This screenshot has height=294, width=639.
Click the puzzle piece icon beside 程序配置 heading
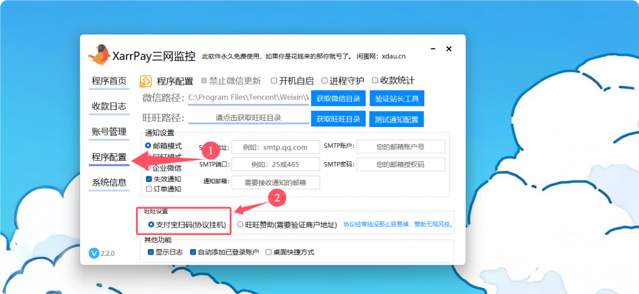click(x=146, y=82)
